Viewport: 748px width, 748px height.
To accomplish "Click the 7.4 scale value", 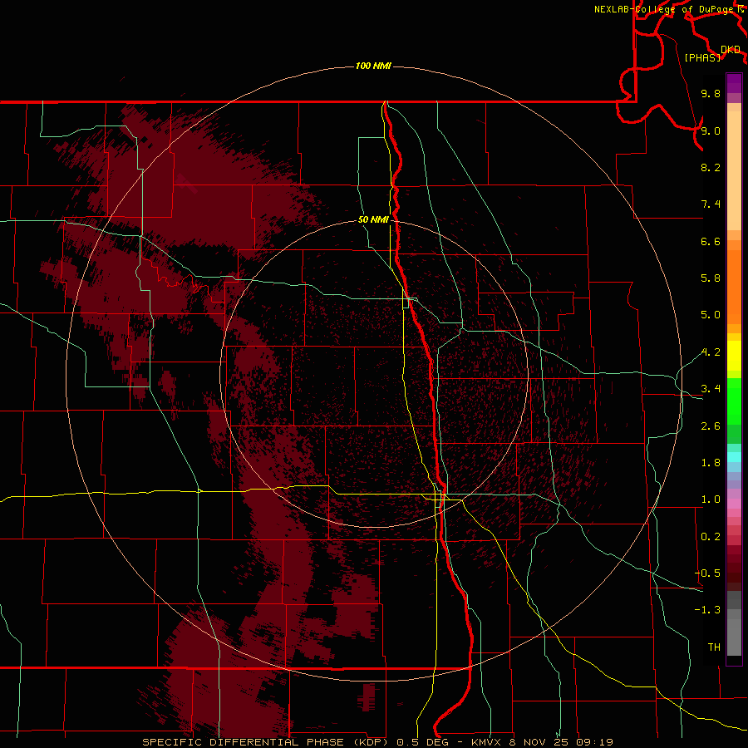I will point(711,204).
